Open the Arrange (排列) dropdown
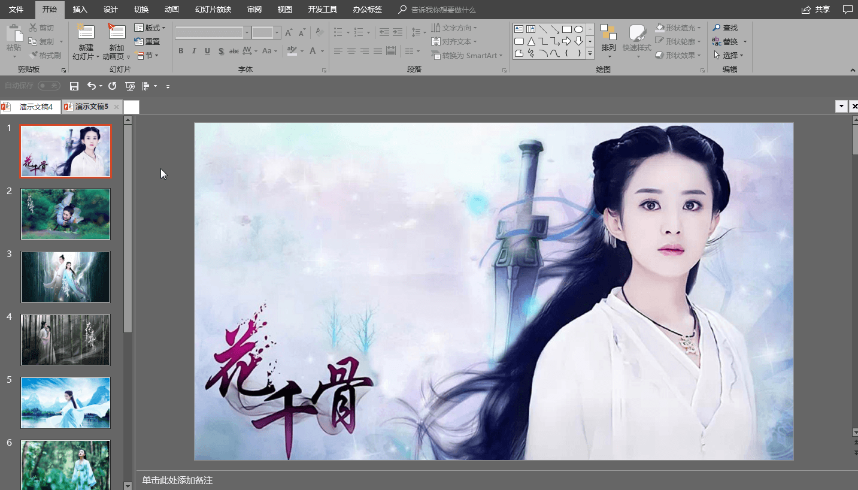Screen dimensions: 858x490 (x=608, y=40)
